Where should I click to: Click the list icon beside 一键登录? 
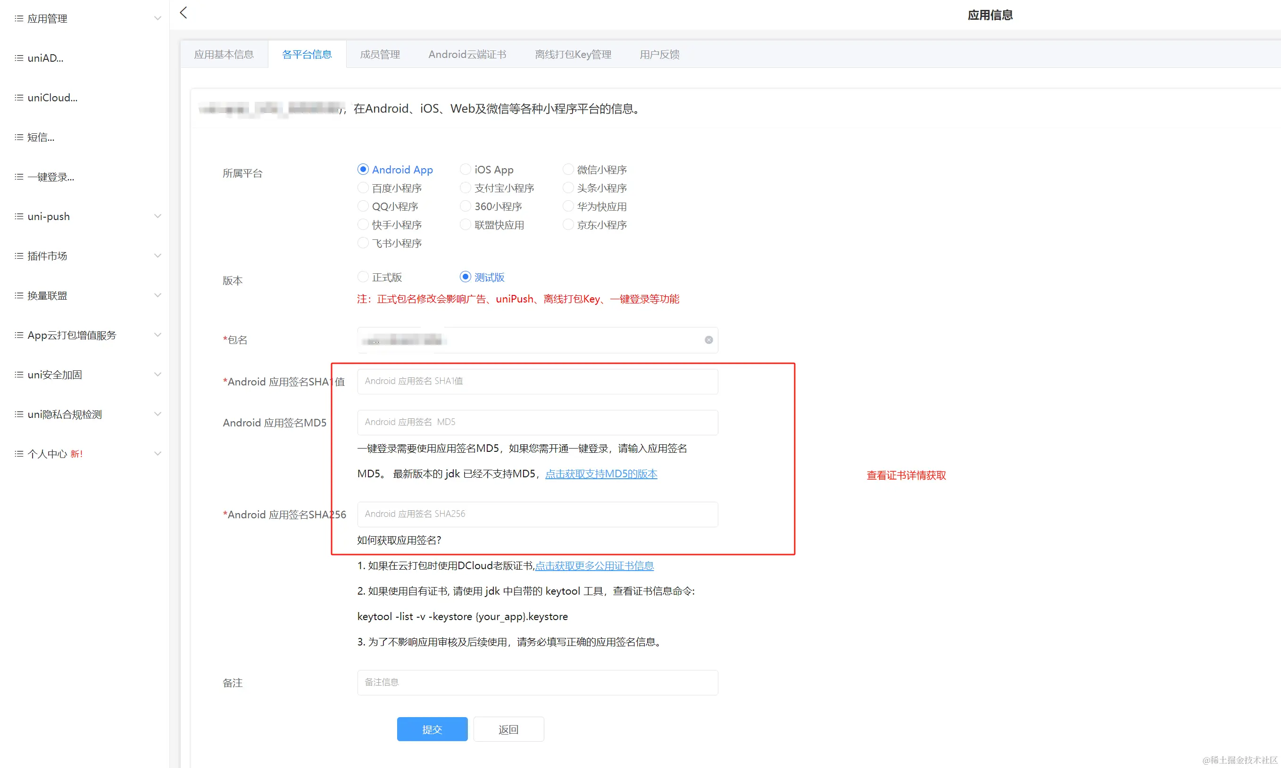coord(19,177)
